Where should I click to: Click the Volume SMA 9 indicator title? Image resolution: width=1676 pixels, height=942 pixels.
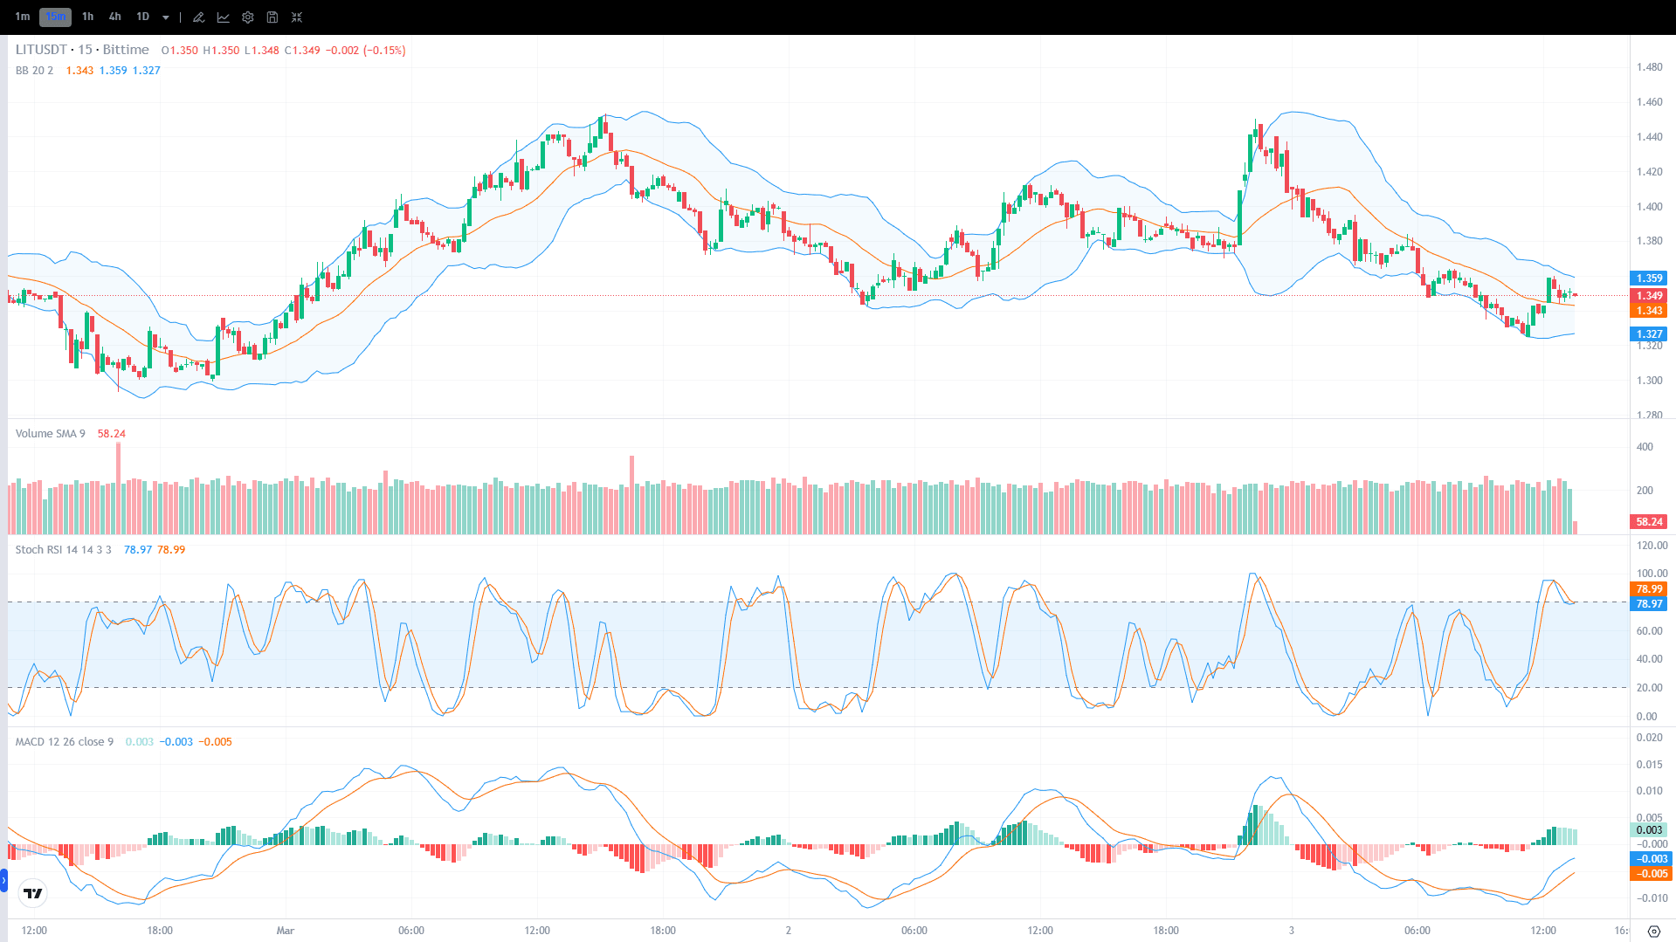pyautogui.click(x=50, y=433)
